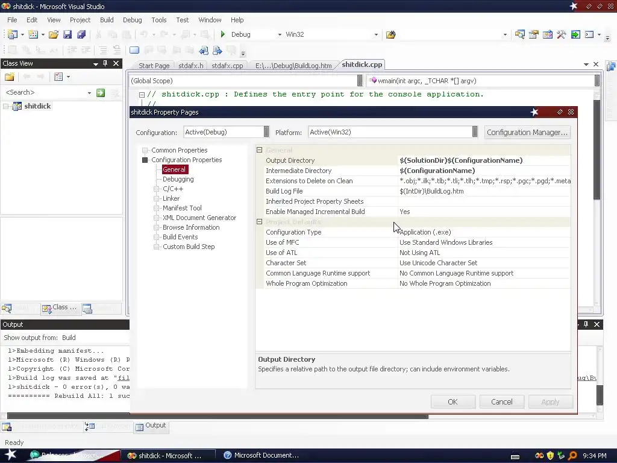The width and height of the screenshot is (617, 463).
Task: Open the Start button on the taskbar
Action: coord(10,456)
